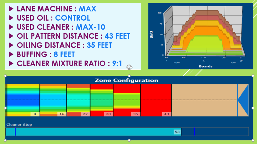
Task: Click the top-left corner resize handle
Action: [5, 76]
